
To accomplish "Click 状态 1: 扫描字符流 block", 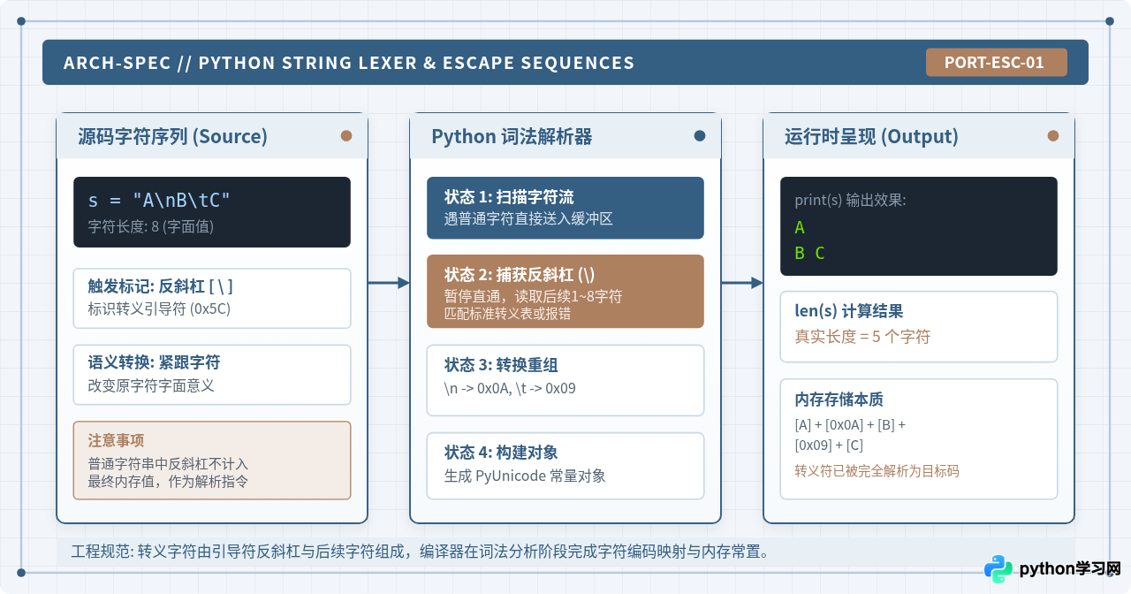I will click(565, 208).
